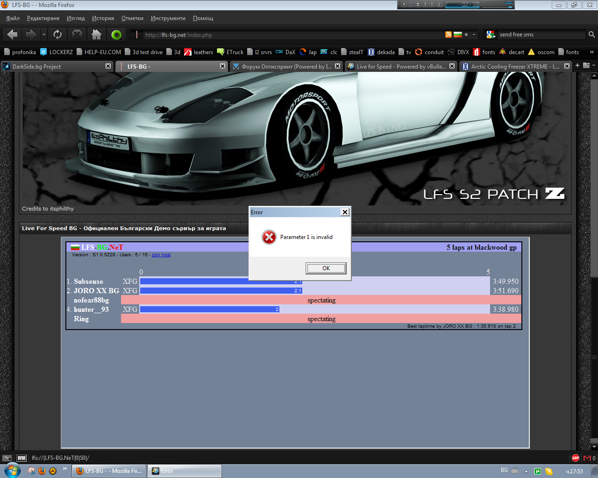The height and width of the screenshot is (478, 598).
Task: Open the LOCKERZ bookmark
Action: [57, 52]
